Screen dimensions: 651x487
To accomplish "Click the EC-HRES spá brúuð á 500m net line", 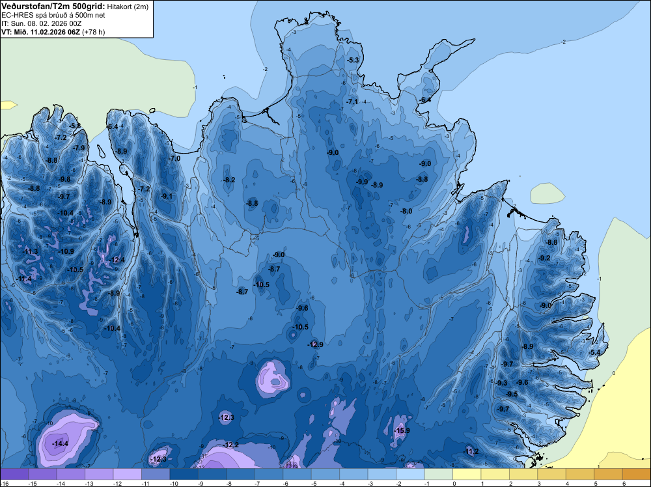I will [53, 15].
